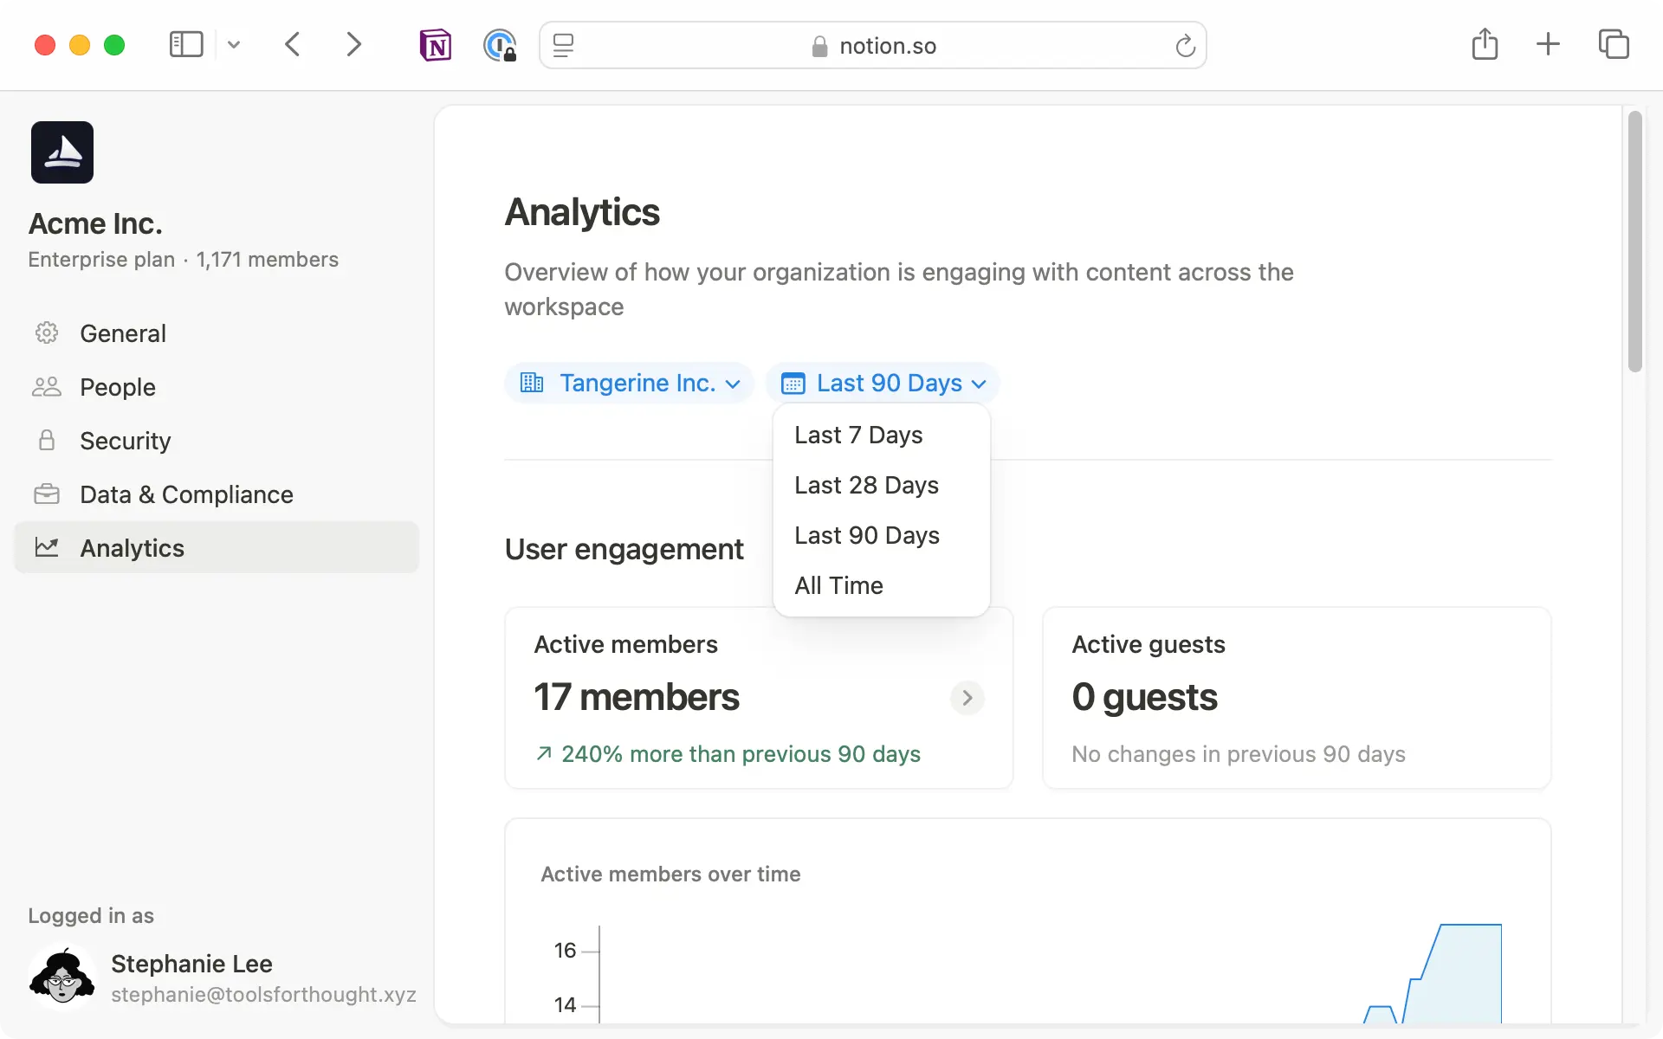Click the Acme Inc sailboat workspace logo
This screenshot has width=1663, height=1039.
tap(61, 152)
